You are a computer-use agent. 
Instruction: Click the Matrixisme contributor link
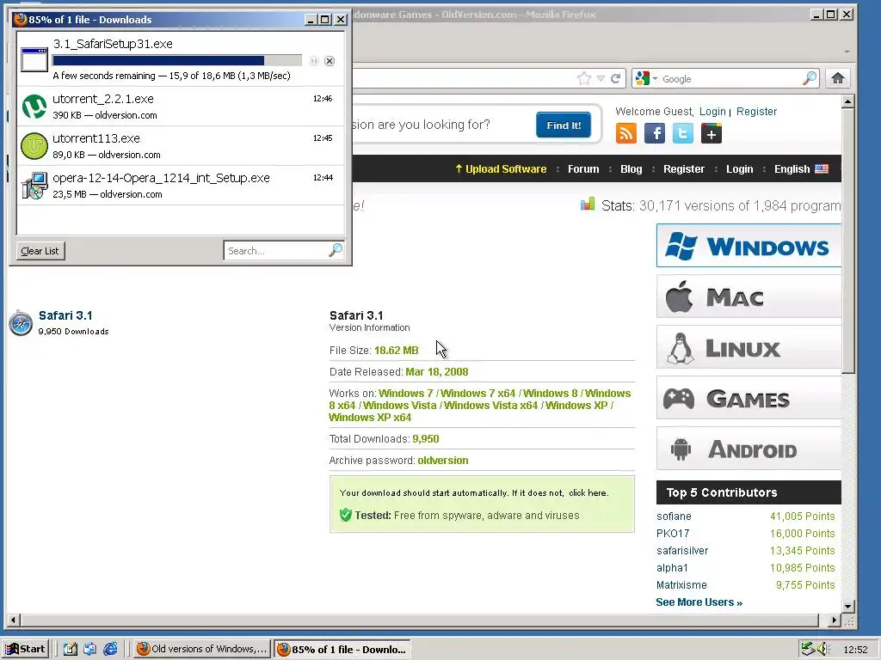681,584
